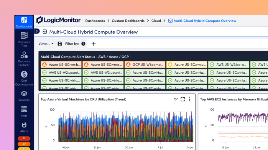
Task: Click the Cloud breadcrumb
Action: click(156, 21)
